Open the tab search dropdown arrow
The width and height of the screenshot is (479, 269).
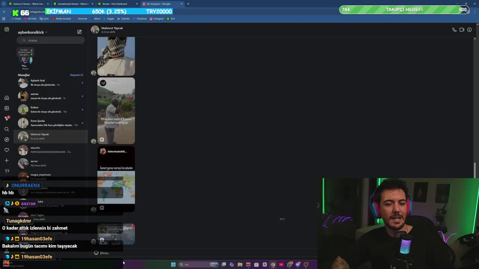(x=4, y=4)
